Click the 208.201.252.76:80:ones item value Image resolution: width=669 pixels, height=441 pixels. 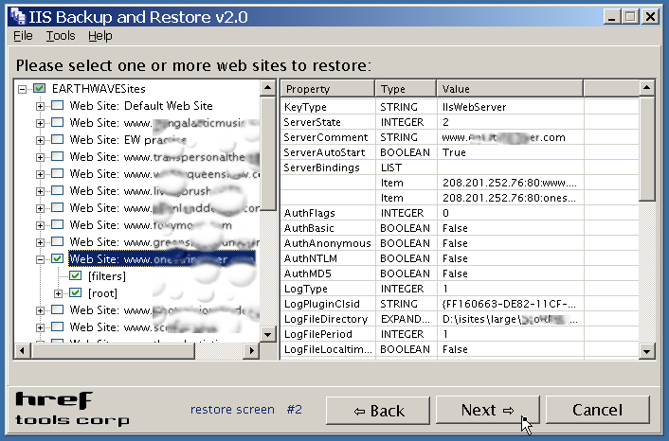click(x=509, y=198)
